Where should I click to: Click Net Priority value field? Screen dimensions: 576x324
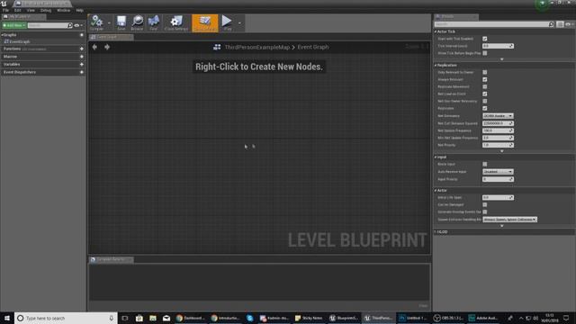click(498, 145)
